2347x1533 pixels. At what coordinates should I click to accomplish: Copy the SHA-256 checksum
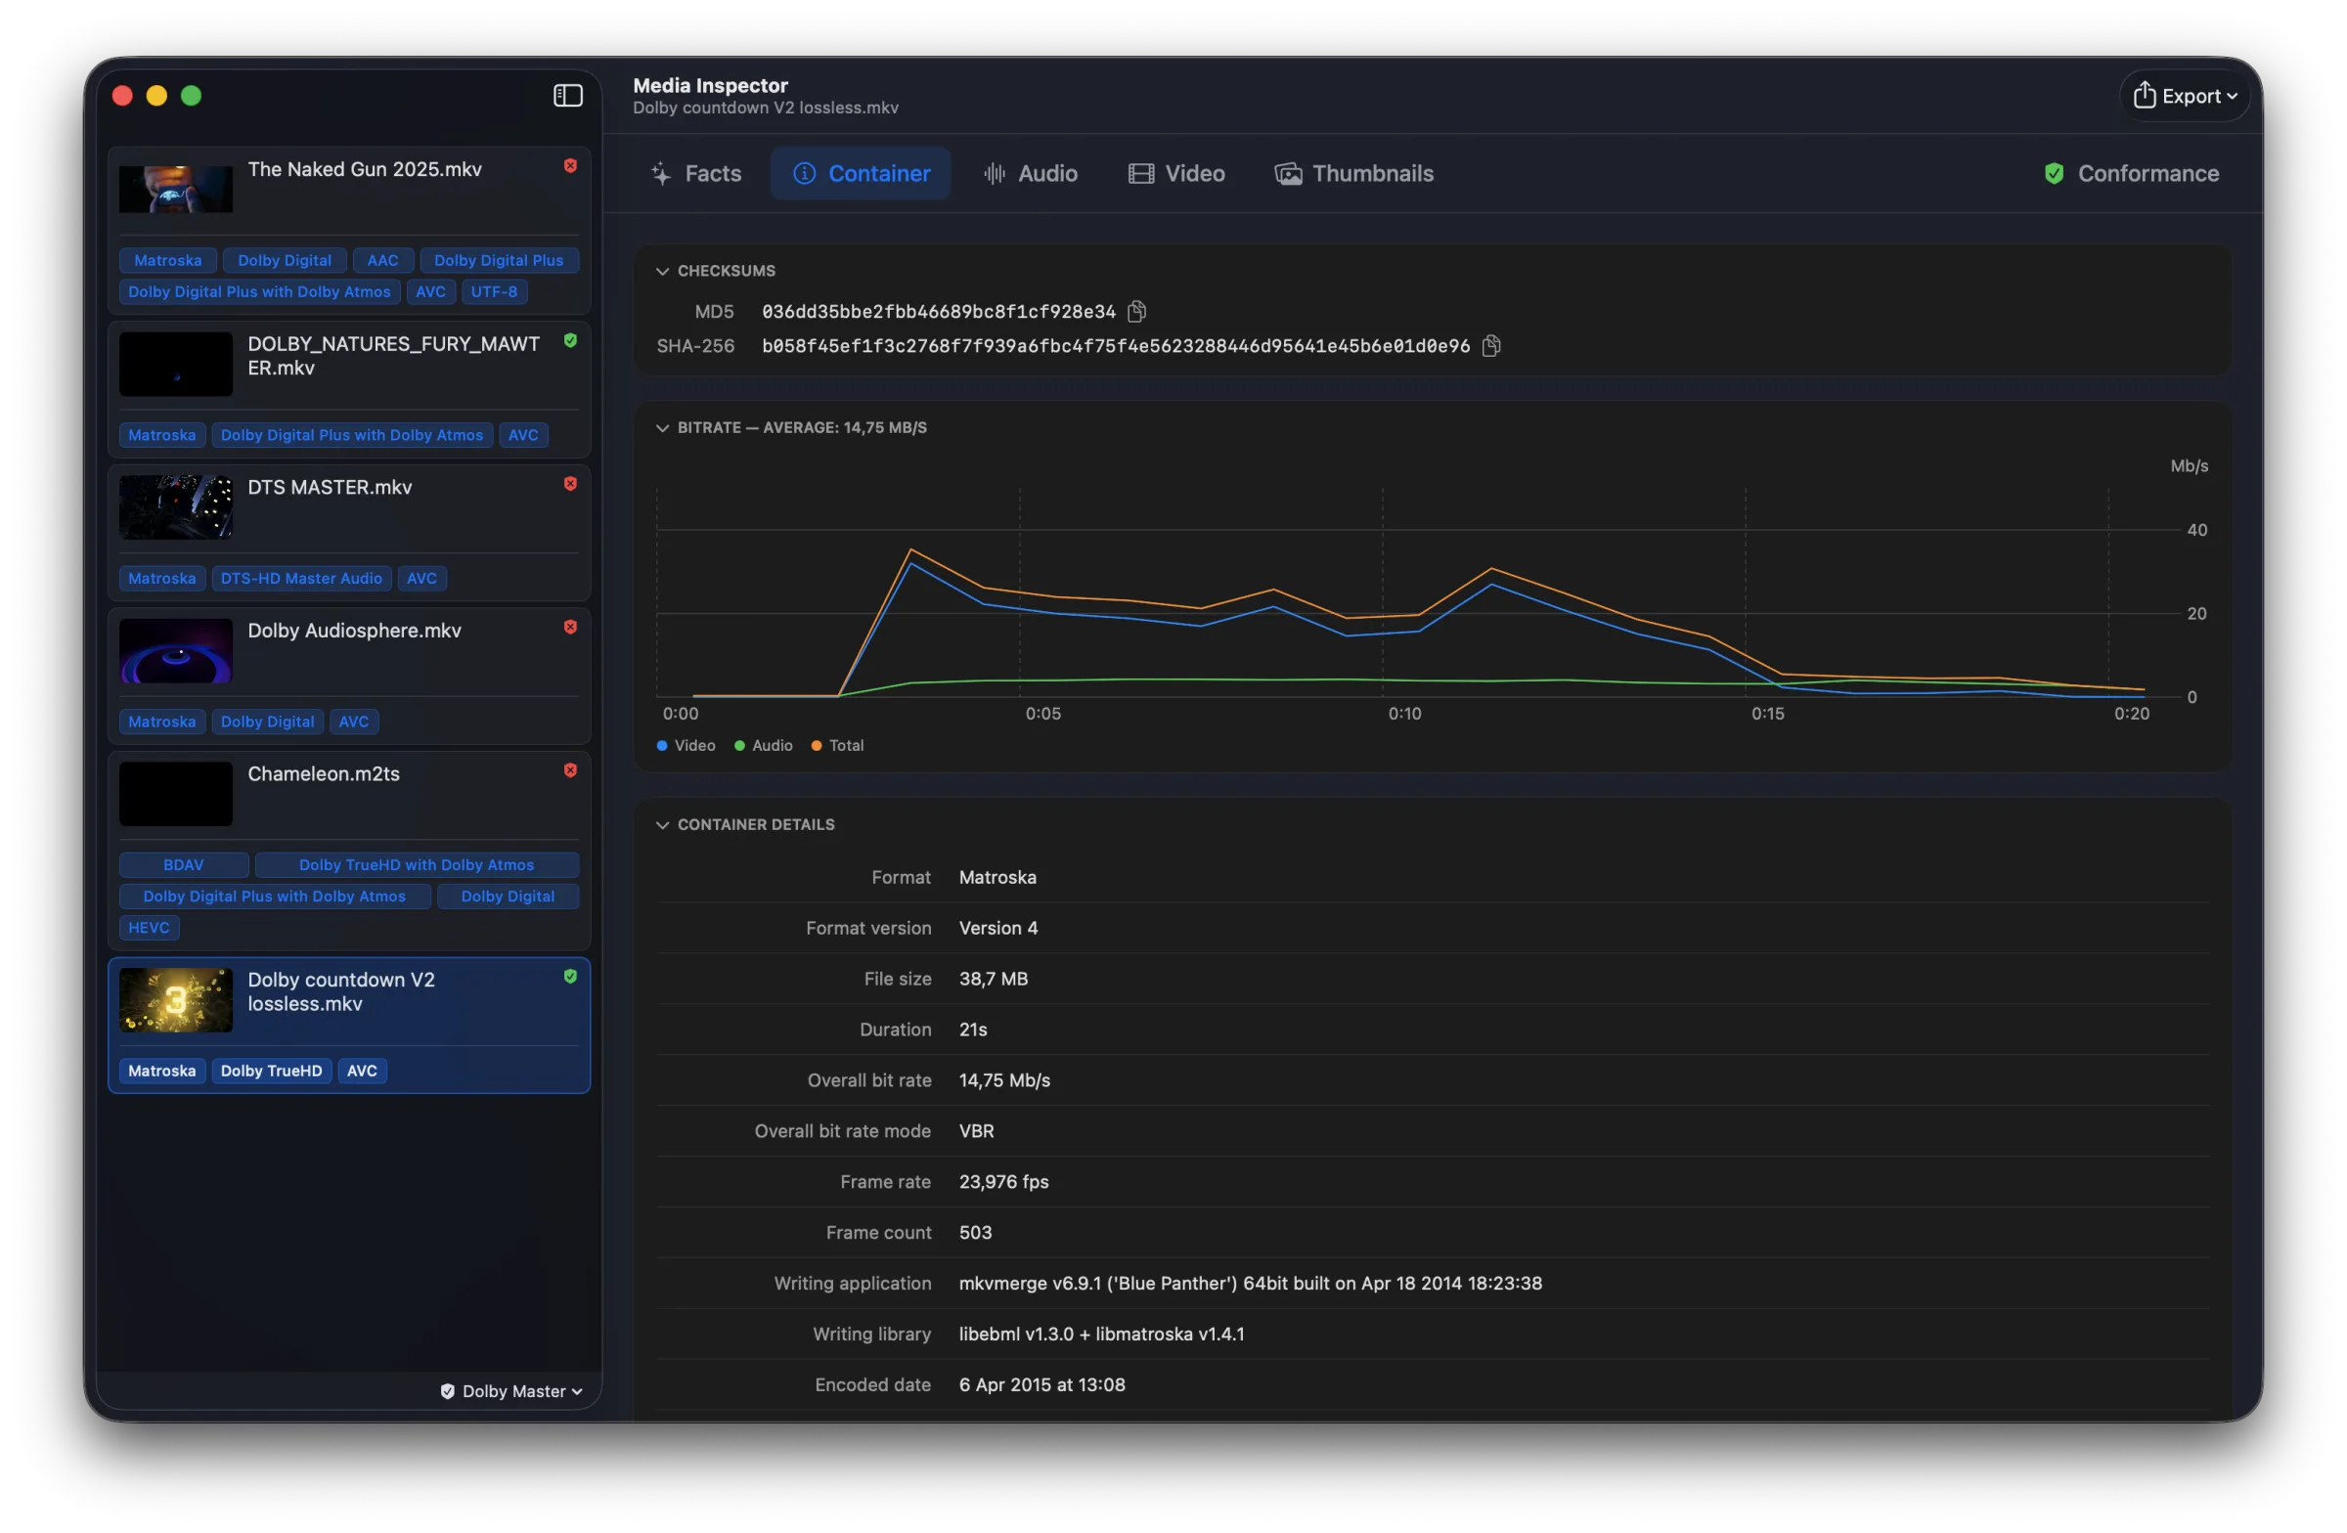(1491, 346)
